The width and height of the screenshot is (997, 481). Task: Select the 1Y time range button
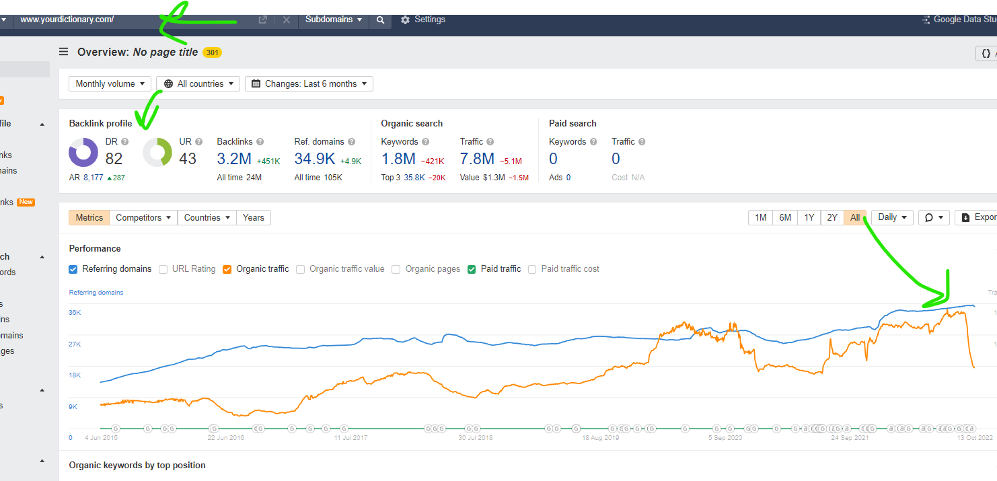click(x=809, y=217)
